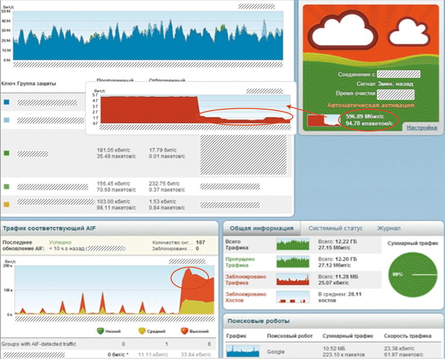Click the yellow medium-severity shield icon

pos(142,331)
